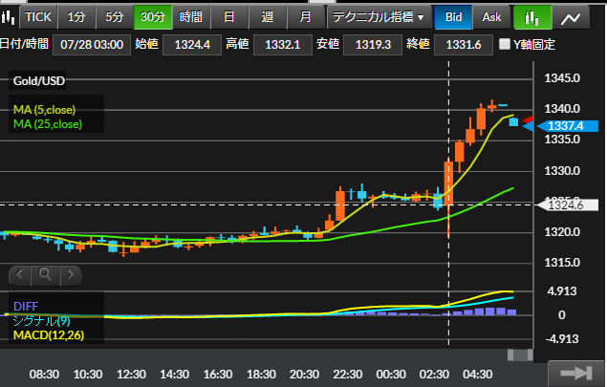Enable the Y軸固定 checkbox
The image size is (607, 387).
tap(506, 45)
